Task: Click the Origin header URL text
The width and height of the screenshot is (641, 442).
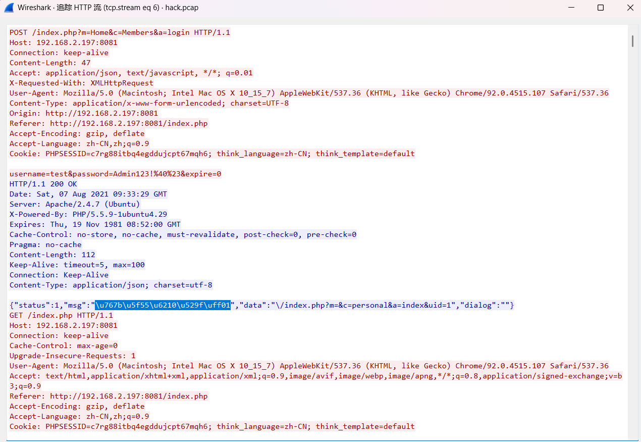Action: point(101,113)
